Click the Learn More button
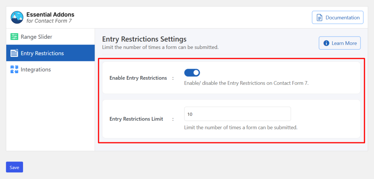374x179 pixels. (340, 43)
